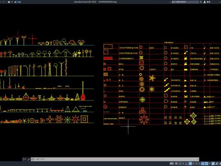The image size is (221, 166).
Task: Toggle object snap tracking icon
Action: 203,164
